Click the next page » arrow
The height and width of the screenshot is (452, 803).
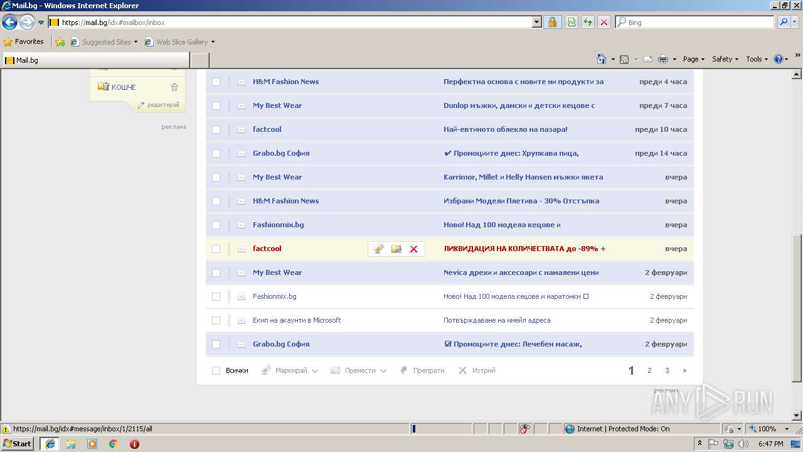(x=684, y=370)
